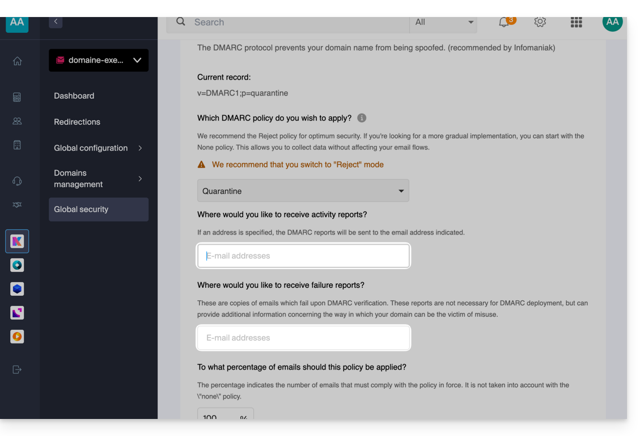Open notifications bell with badge
Image resolution: width=644 pixels, height=436 pixels.
(504, 22)
